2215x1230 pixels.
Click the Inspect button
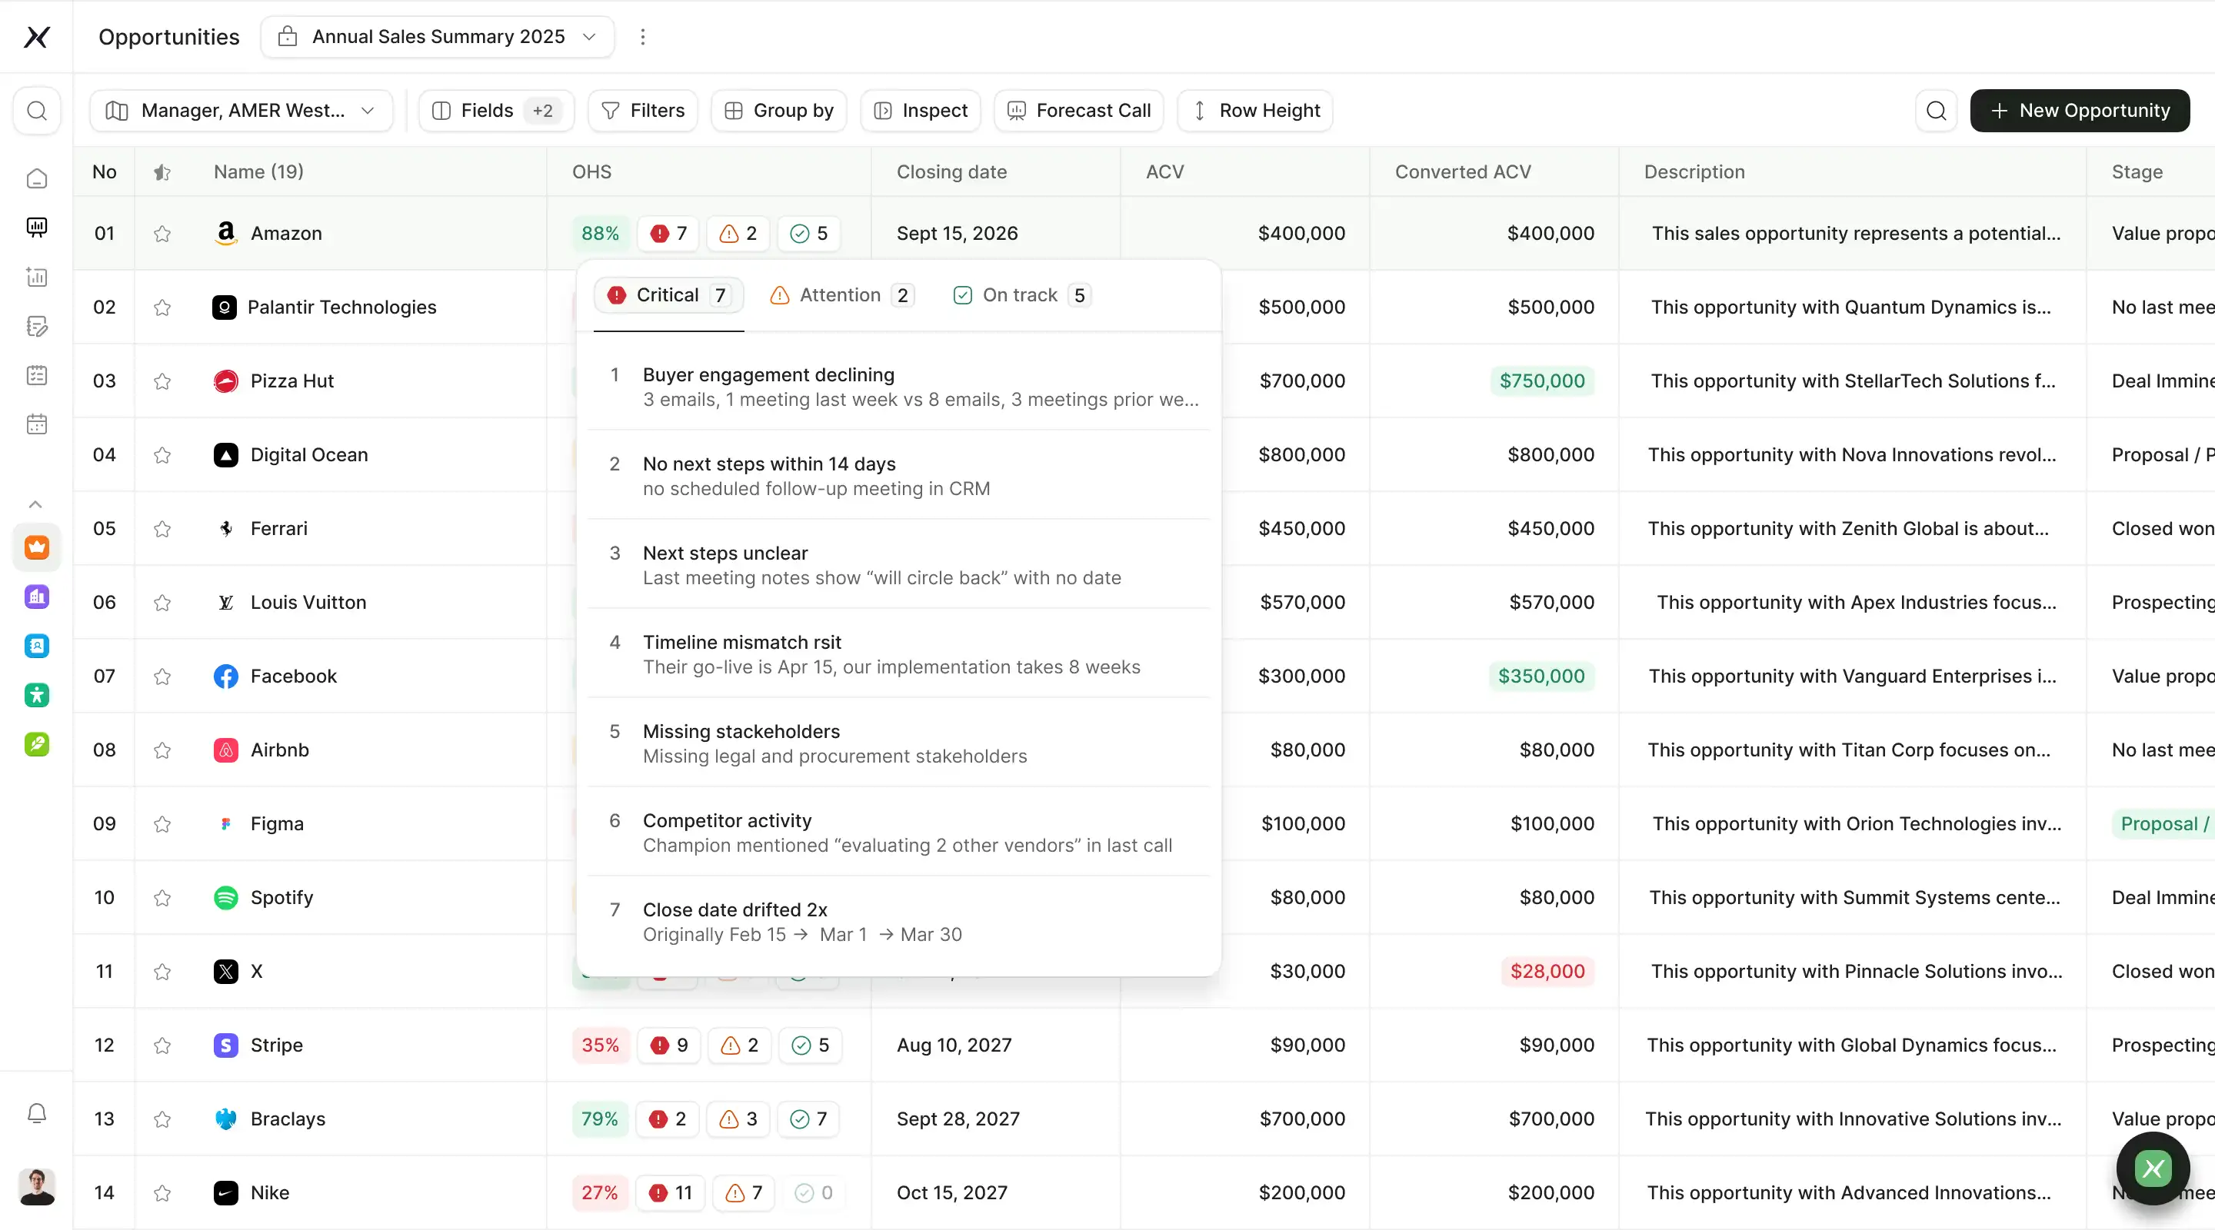921,111
